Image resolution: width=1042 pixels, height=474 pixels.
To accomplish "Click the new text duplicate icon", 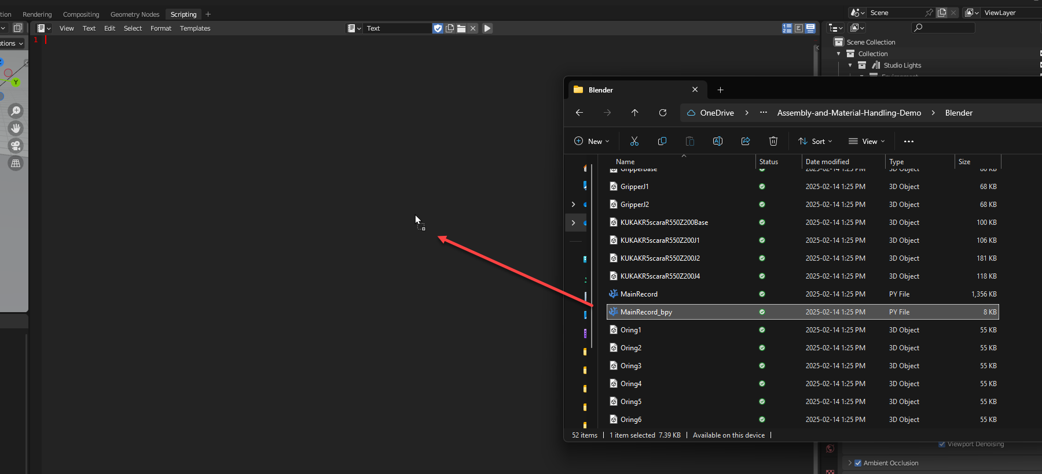I will [450, 28].
